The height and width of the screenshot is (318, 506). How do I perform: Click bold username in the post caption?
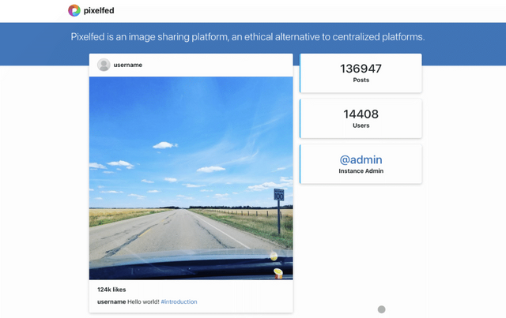111,301
